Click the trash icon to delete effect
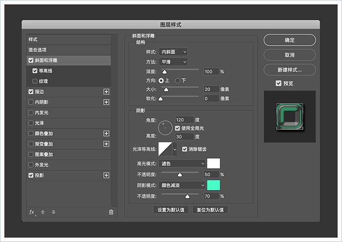Viewport: 342px width, 242px height. (111, 212)
